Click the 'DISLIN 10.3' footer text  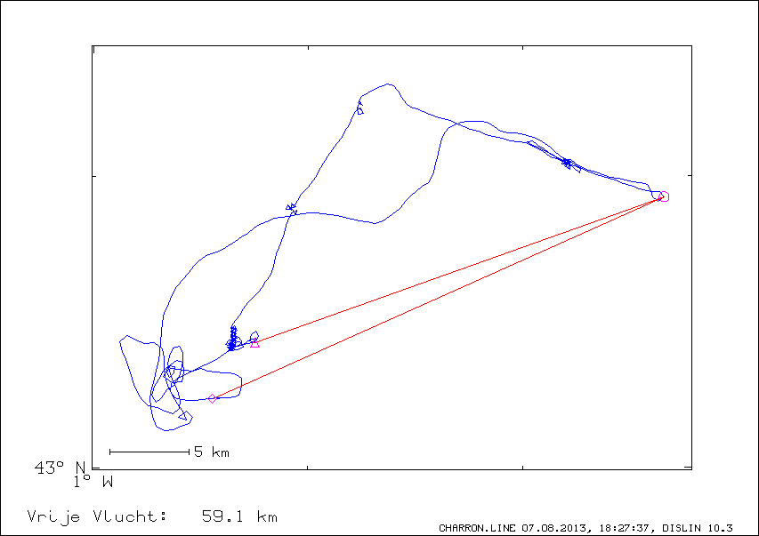697,528
